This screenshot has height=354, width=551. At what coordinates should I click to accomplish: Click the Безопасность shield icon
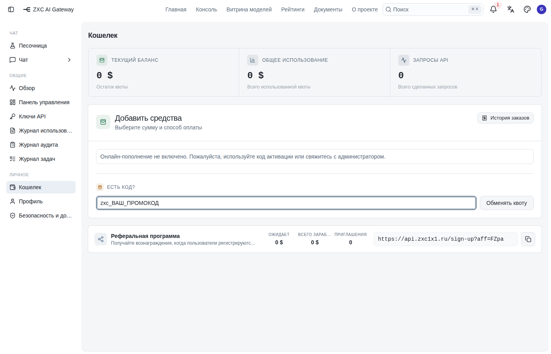pos(13,216)
